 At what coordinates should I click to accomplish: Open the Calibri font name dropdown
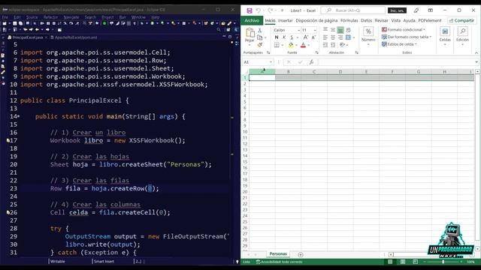299,30
